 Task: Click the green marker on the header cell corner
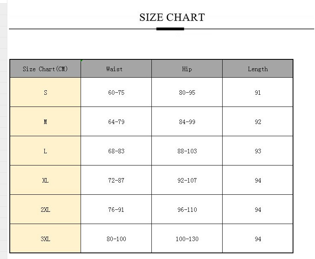click(x=82, y=61)
